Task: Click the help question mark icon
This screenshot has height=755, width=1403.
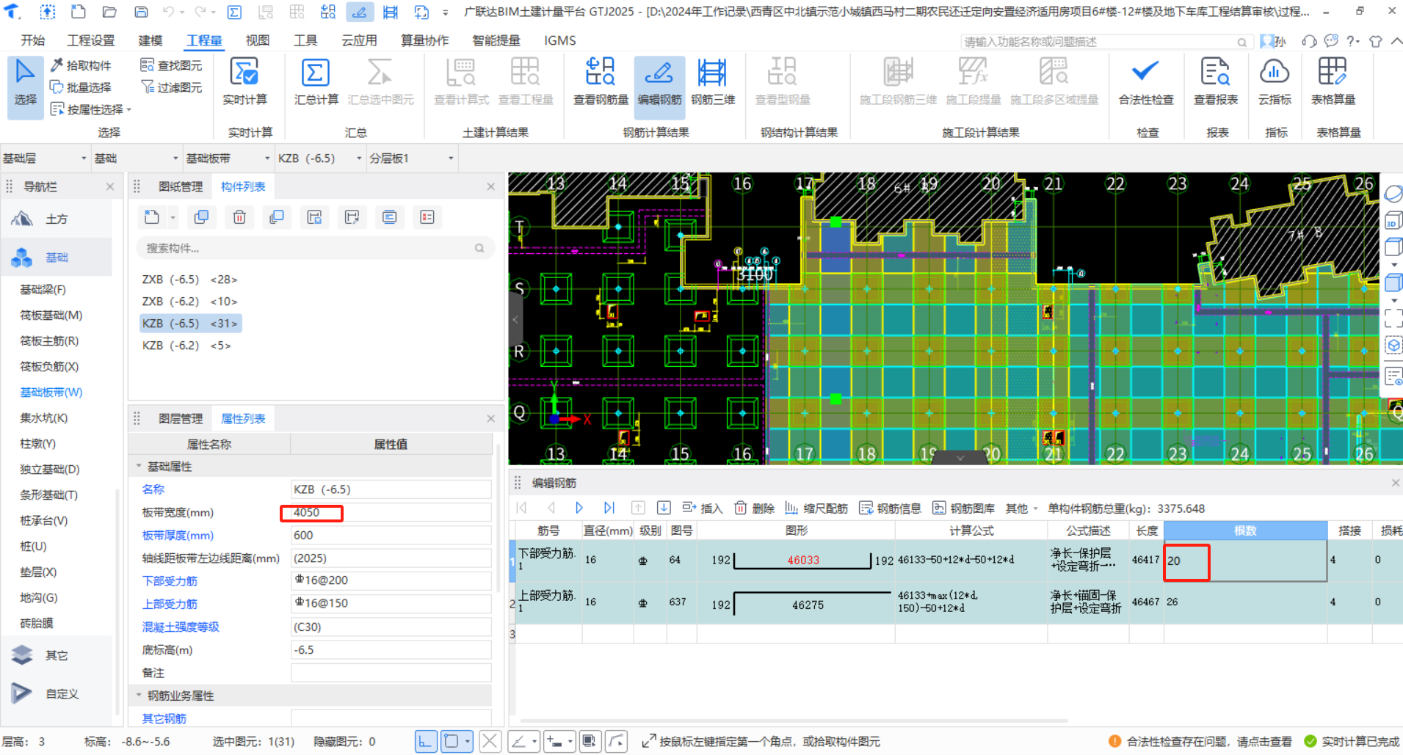Action: 1351,41
